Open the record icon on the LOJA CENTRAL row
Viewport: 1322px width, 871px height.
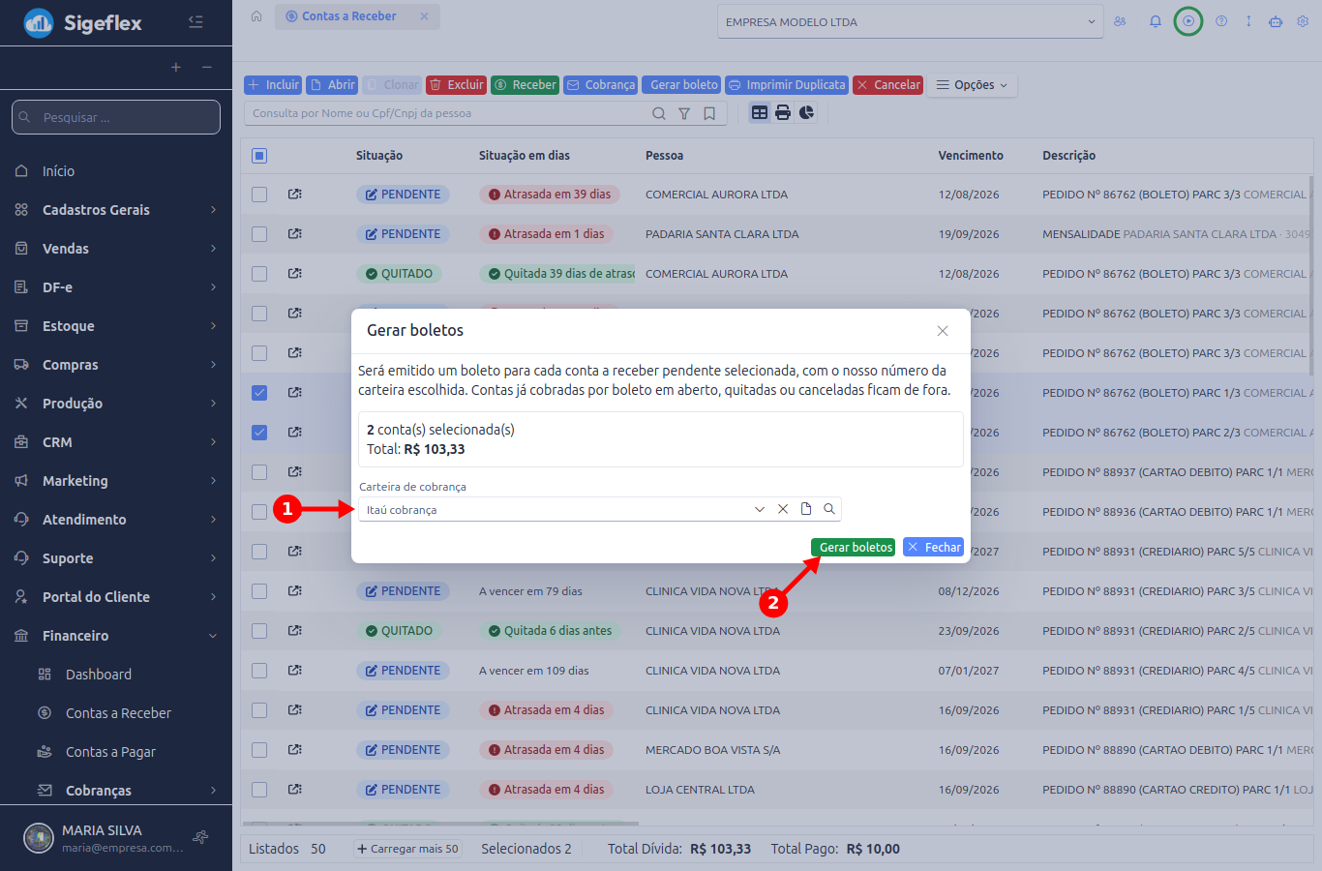(x=295, y=790)
